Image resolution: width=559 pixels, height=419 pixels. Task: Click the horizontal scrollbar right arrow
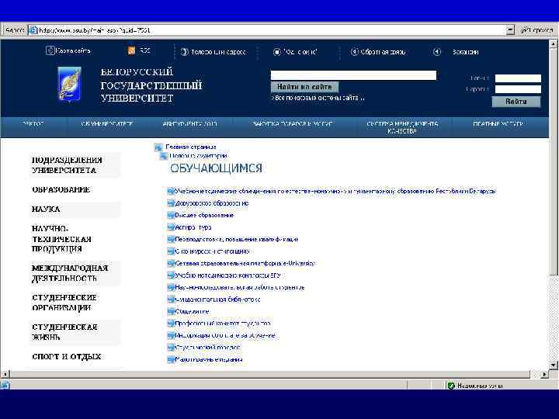pos(544,374)
